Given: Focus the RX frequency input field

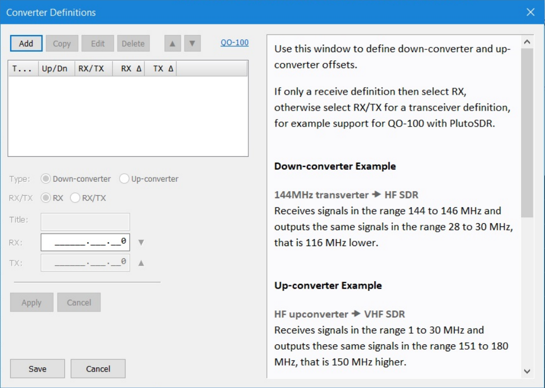Looking at the screenshot, I should [x=85, y=242].
